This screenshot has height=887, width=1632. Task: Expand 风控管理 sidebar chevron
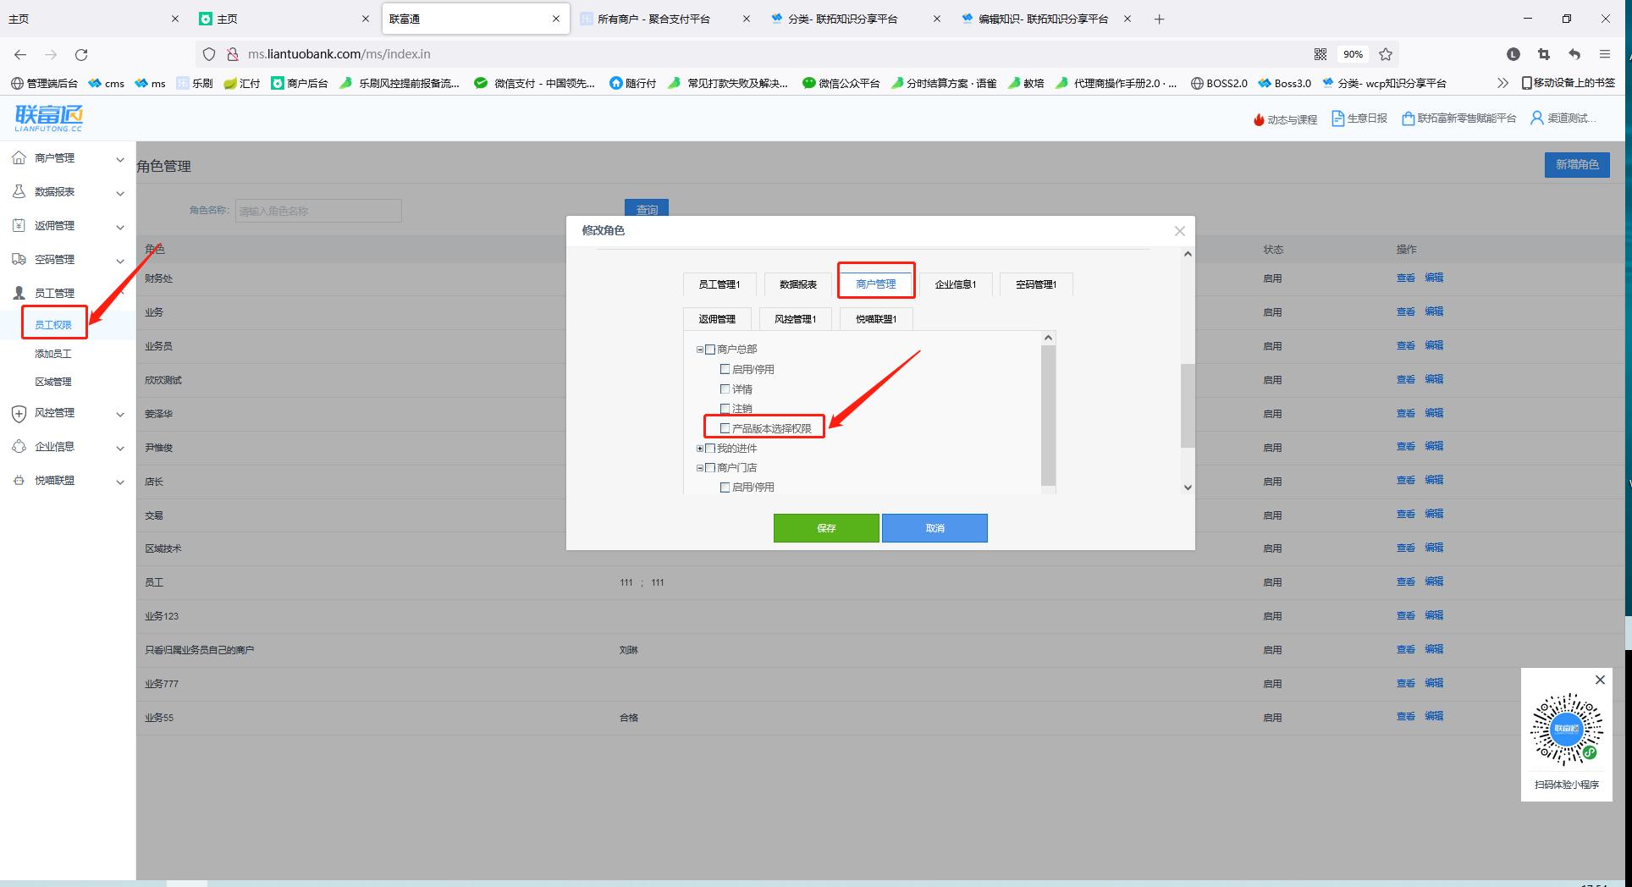119,414
